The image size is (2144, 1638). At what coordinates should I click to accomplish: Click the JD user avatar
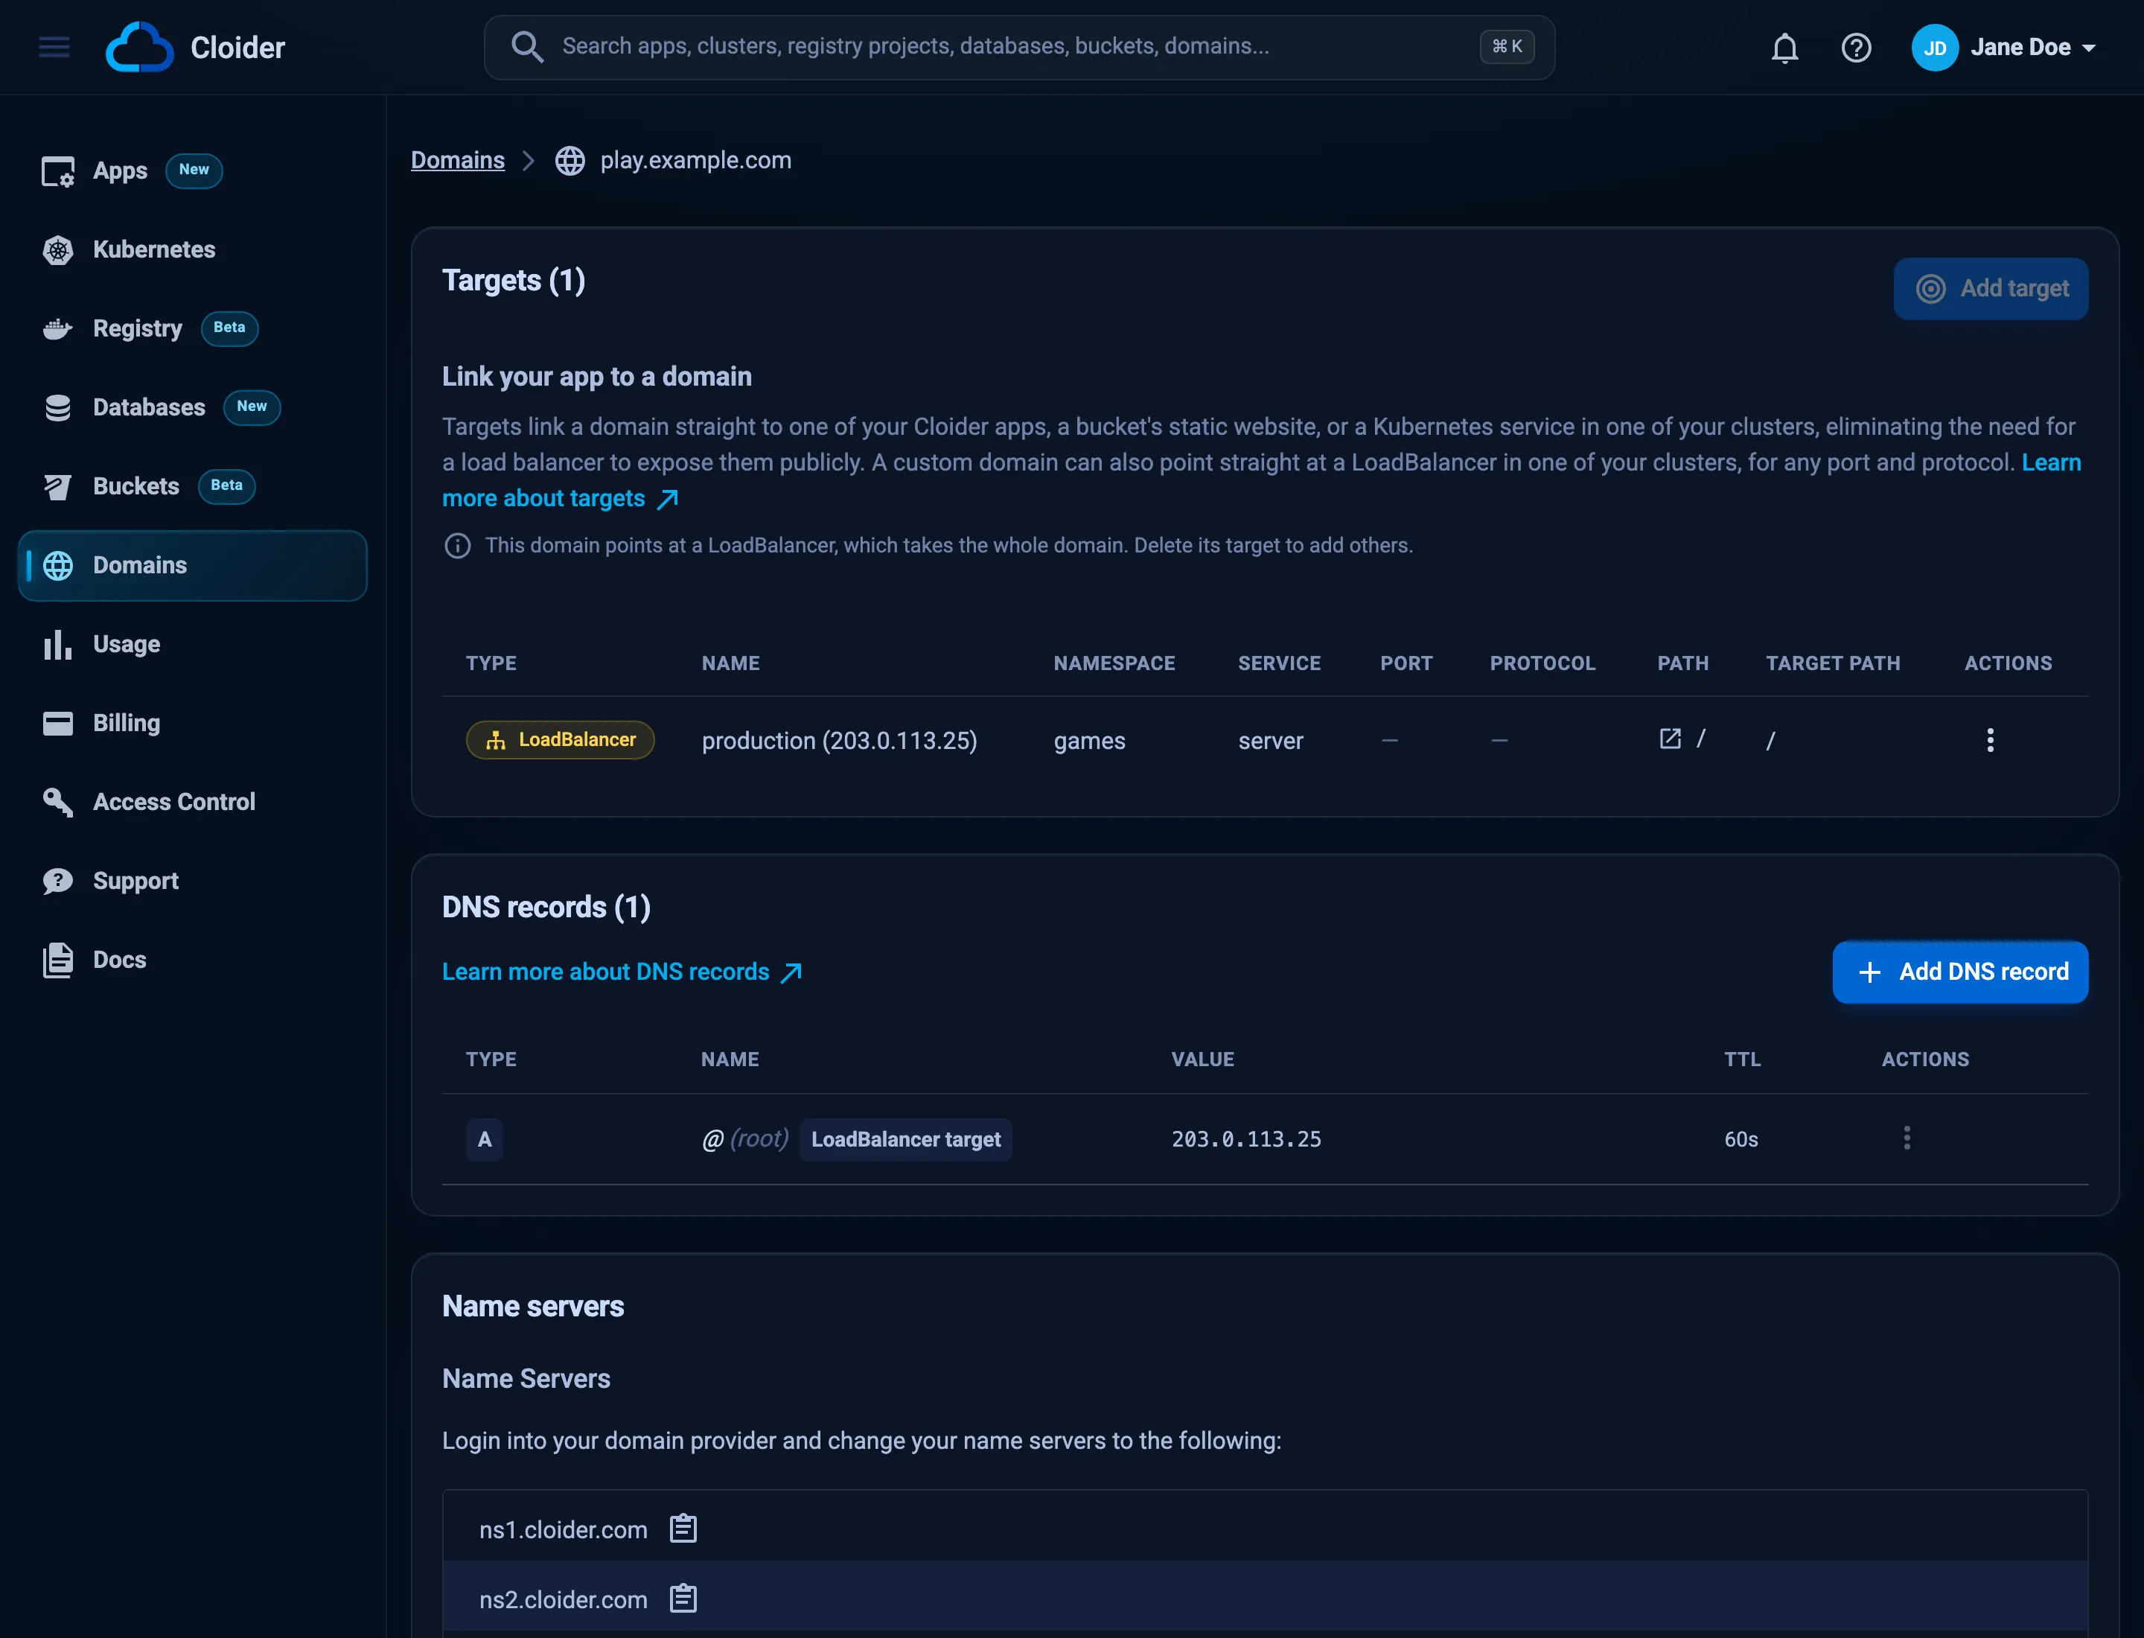[1934, 48]
